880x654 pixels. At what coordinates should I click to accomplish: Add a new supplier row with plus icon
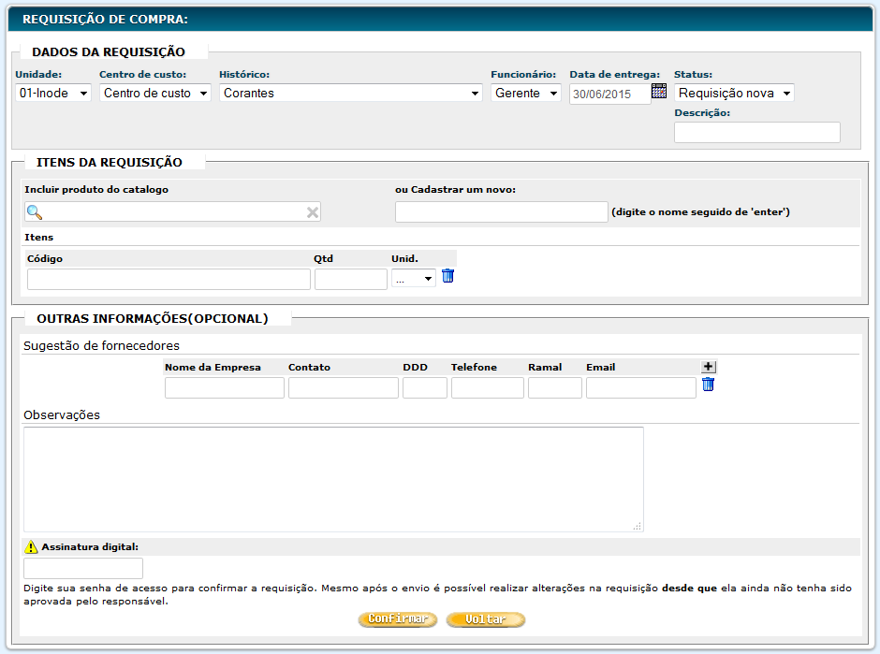click(x=708, y=368)
